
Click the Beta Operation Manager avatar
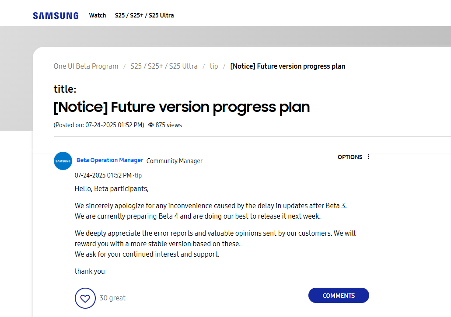pos(63,161)
